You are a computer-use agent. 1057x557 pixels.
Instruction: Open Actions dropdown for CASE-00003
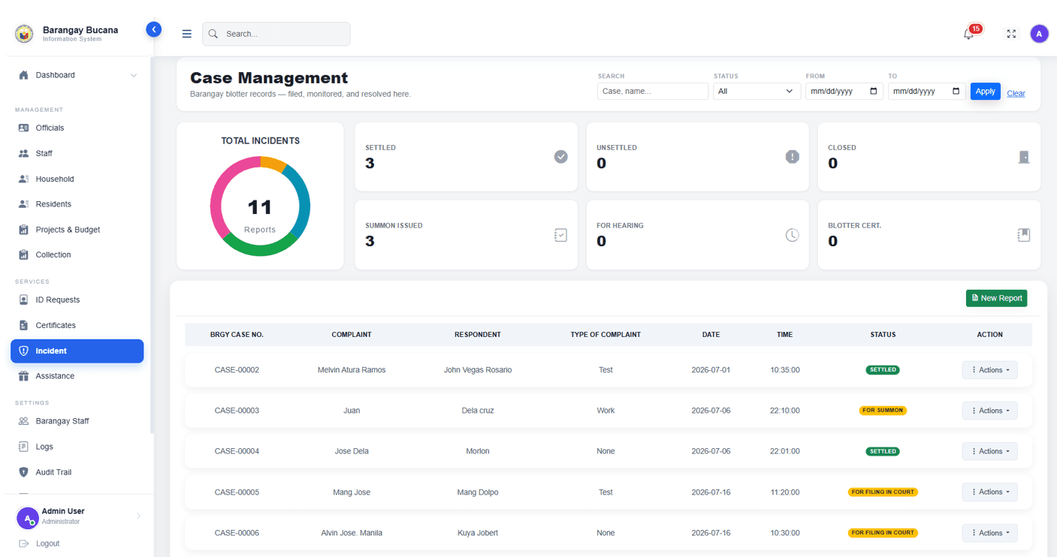tap(989, 411)
